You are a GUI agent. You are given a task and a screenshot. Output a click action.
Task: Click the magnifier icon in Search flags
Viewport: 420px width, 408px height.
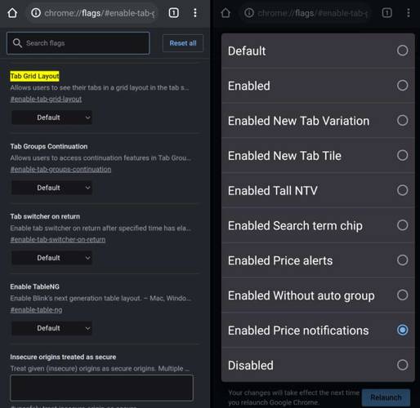point(17,43)
